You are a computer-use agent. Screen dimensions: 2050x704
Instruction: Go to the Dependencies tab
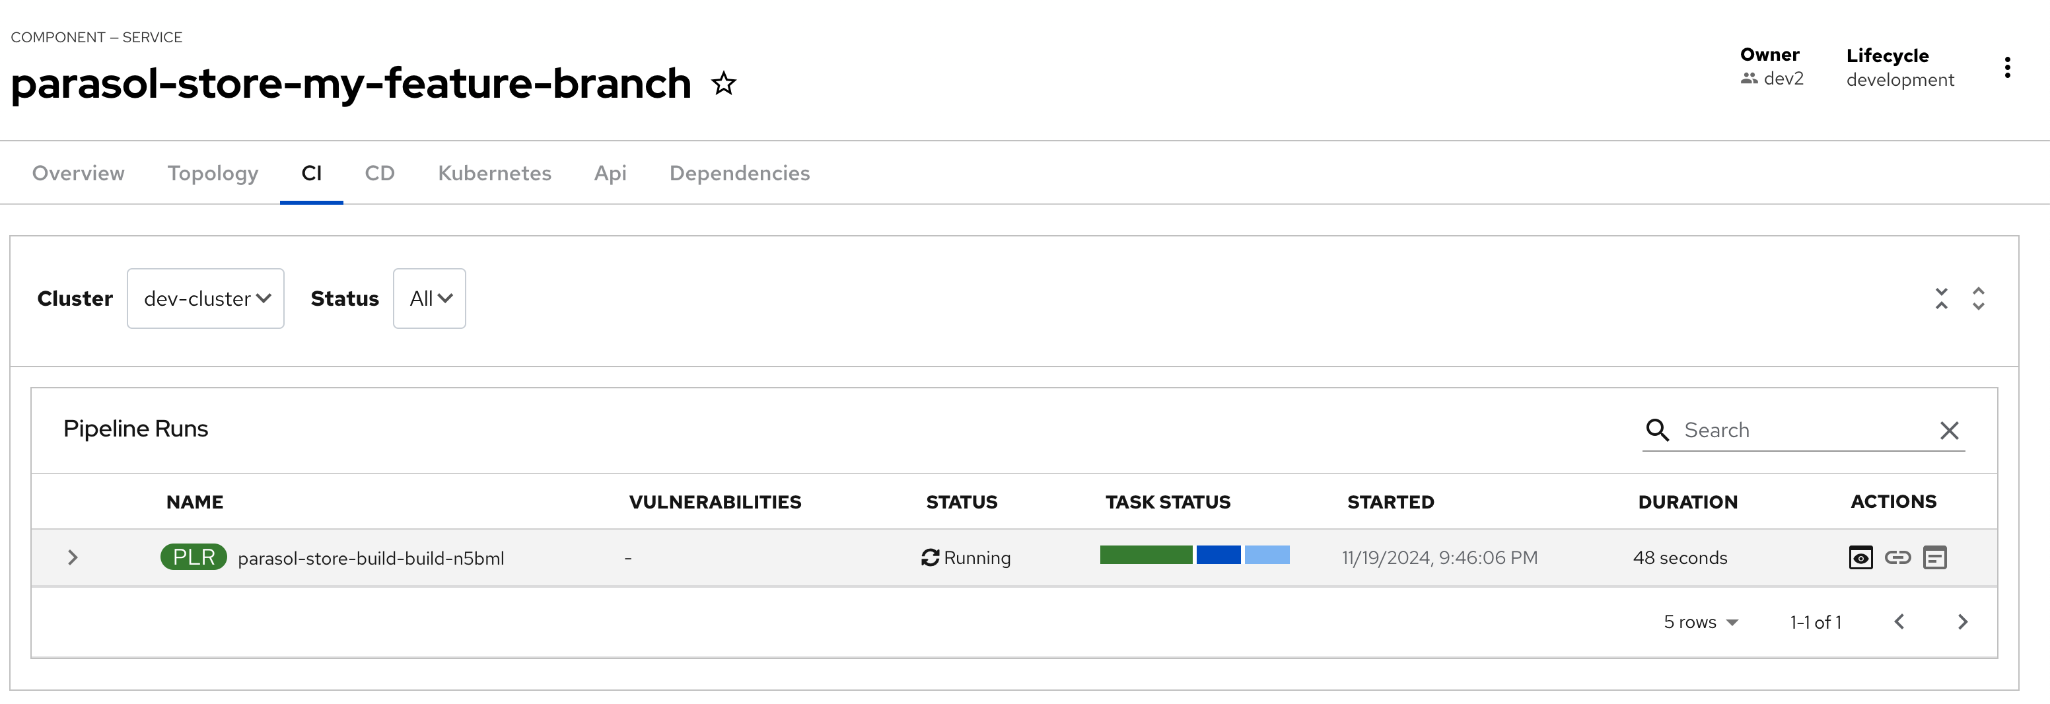point(739,174)
